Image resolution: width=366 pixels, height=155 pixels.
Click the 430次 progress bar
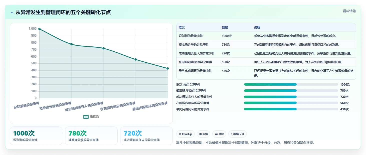point(291,109)
